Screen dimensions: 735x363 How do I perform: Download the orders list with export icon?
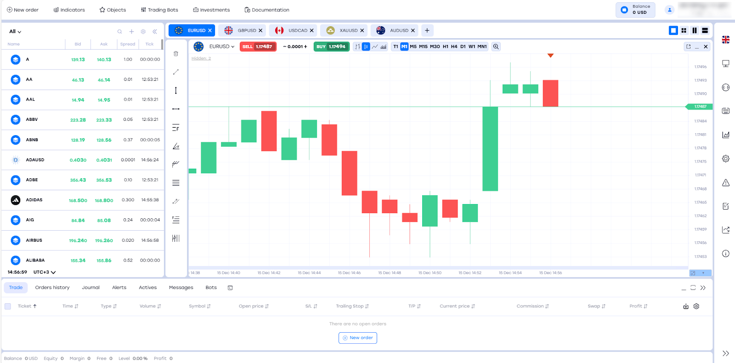686,306
